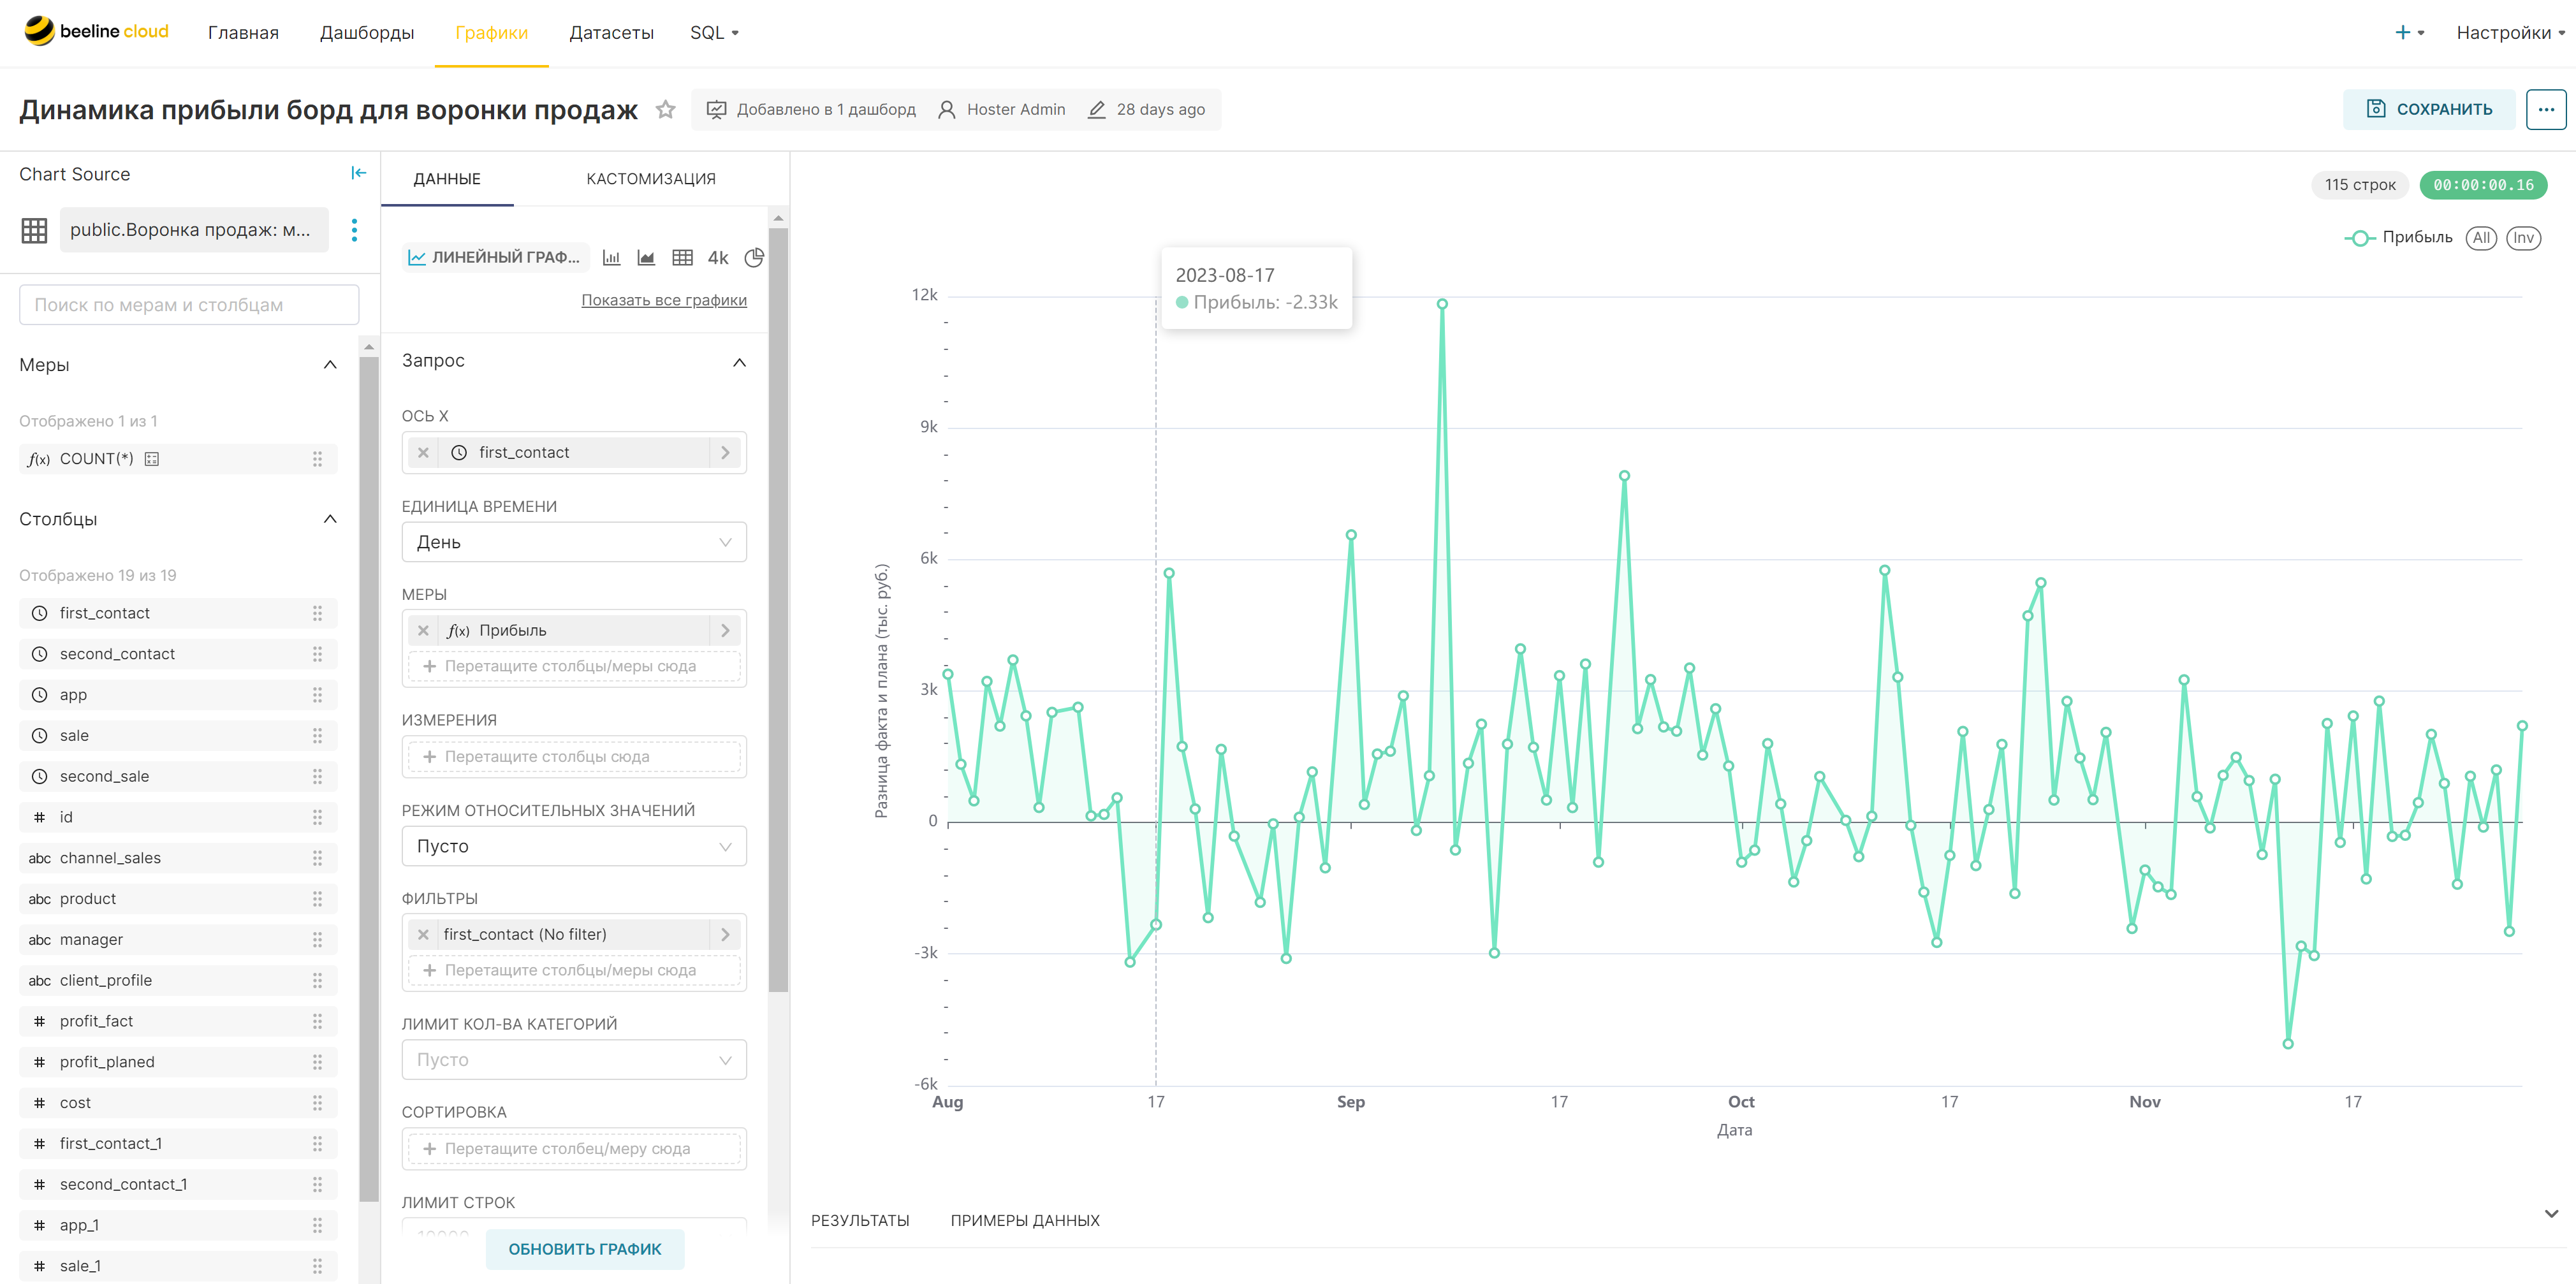Image resolution: width=2576 pixels, height=1284 pixels.
Task: Click the Сохранить button
Action: pyautogui.click(x=2429, y=109)
